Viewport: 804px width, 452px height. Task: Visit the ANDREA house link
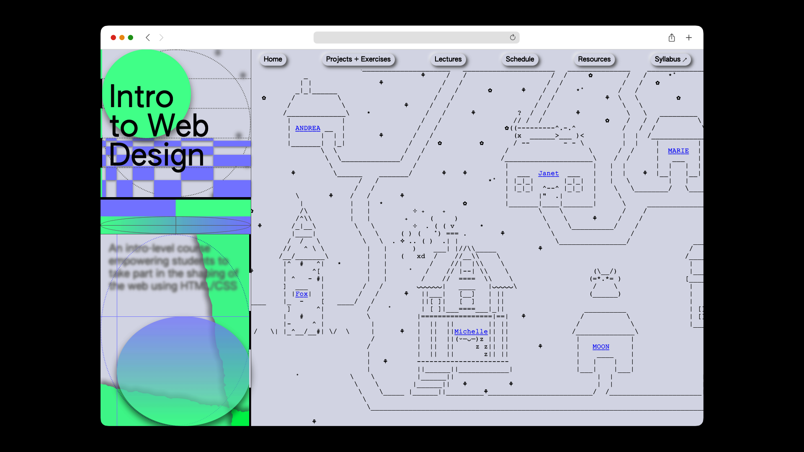pyautogui.click(x=308, y=128)
